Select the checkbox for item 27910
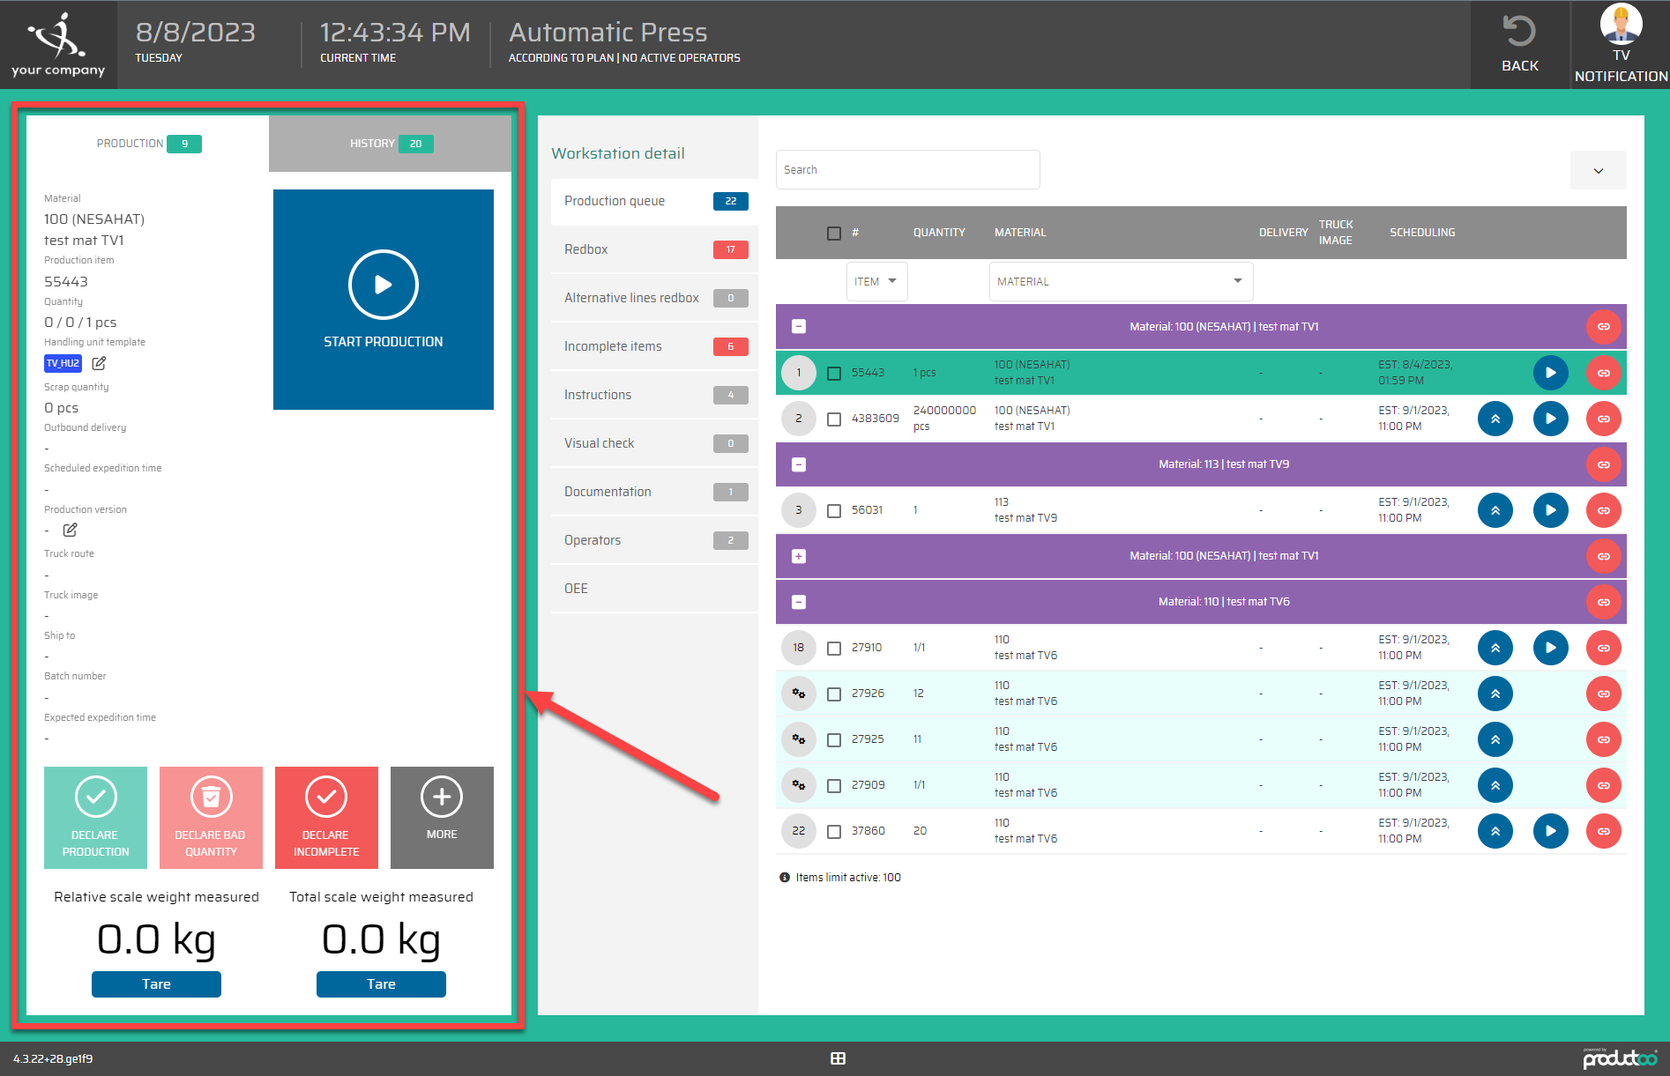 point(834,648)
